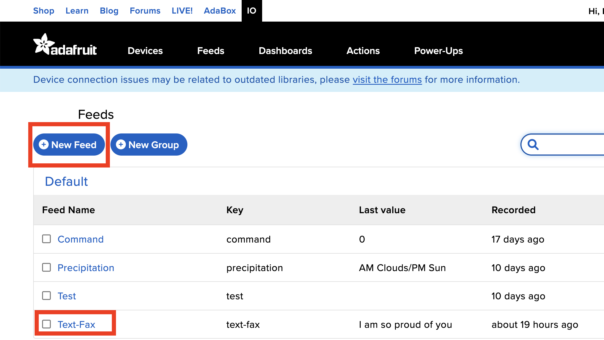Open the Devices menu
The height and width of the screenshot is (340, 604).
(x=146, y=51)
